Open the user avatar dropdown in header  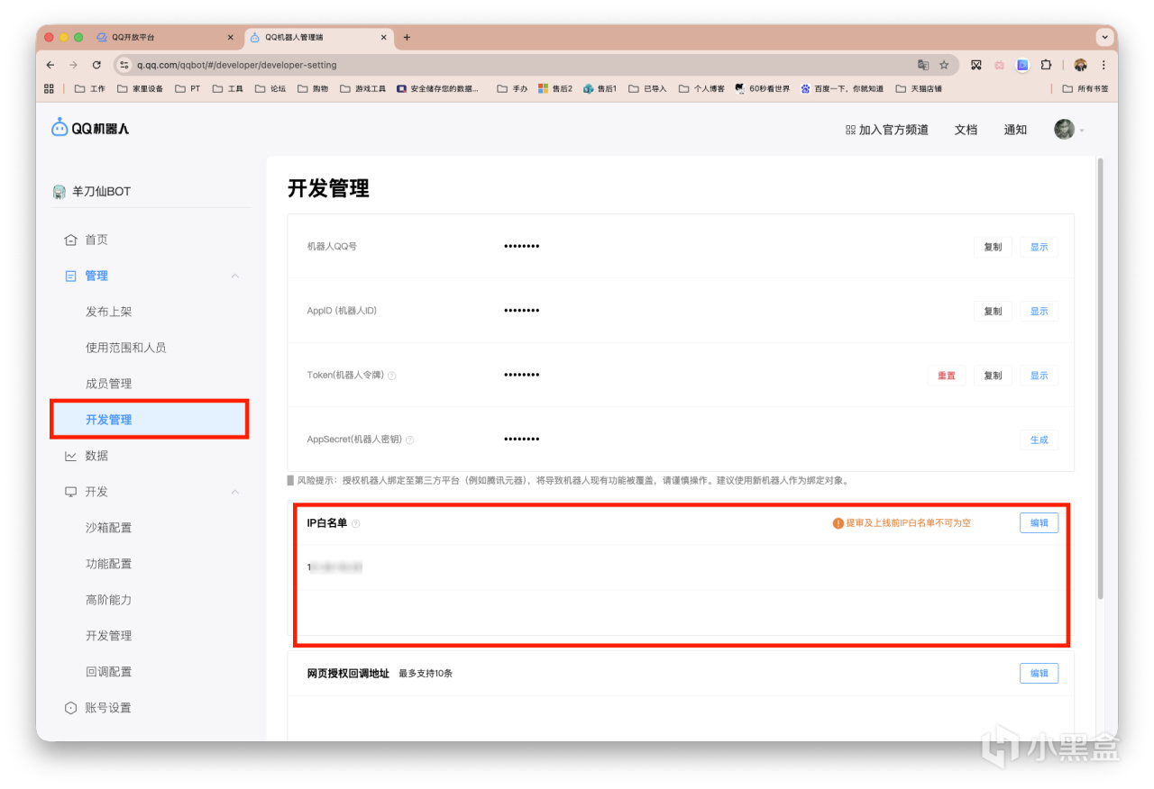pos(1069,129)
